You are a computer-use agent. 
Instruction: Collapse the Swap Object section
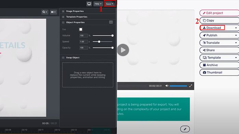63,58
